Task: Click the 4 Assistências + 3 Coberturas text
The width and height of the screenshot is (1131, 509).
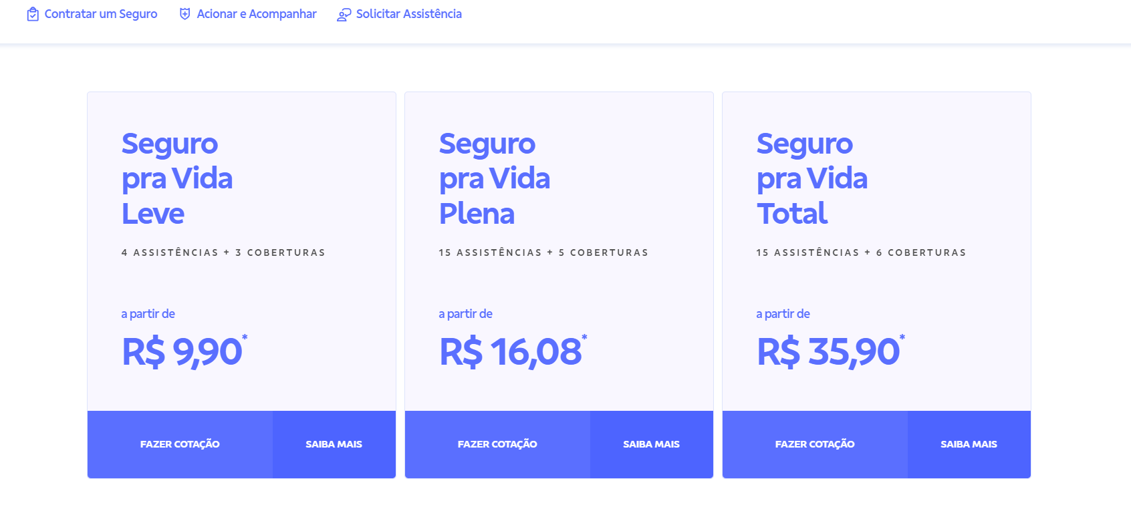Action: pyautogui.click(x=223, y=252)
